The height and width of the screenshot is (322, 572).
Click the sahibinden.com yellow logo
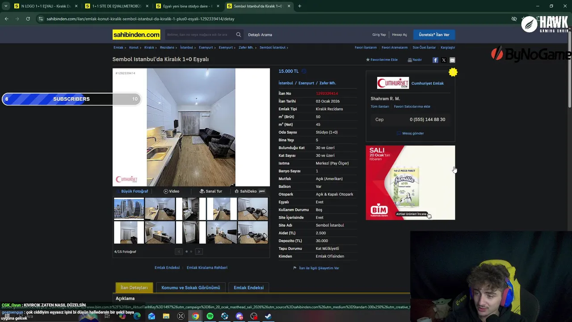(136, 34)
